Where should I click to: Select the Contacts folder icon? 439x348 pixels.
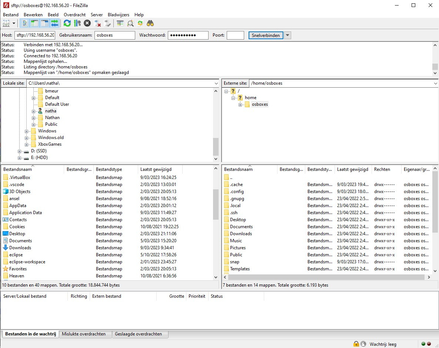pyautogui.click(x=5, y=219)
